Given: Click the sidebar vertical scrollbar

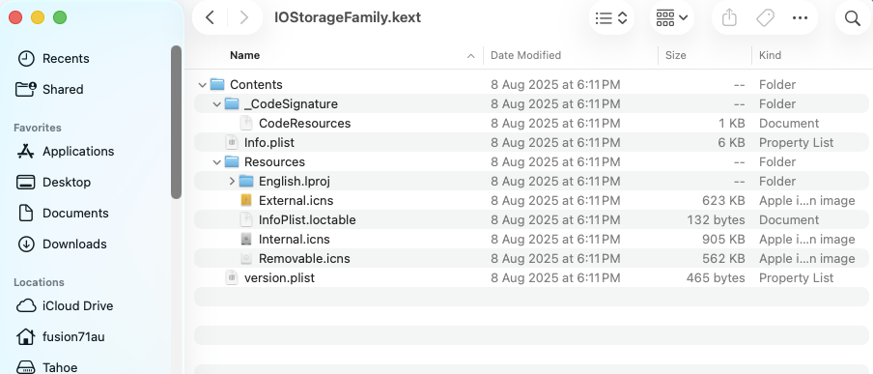Looking at the screenshot, I should [x=176, y=123].
